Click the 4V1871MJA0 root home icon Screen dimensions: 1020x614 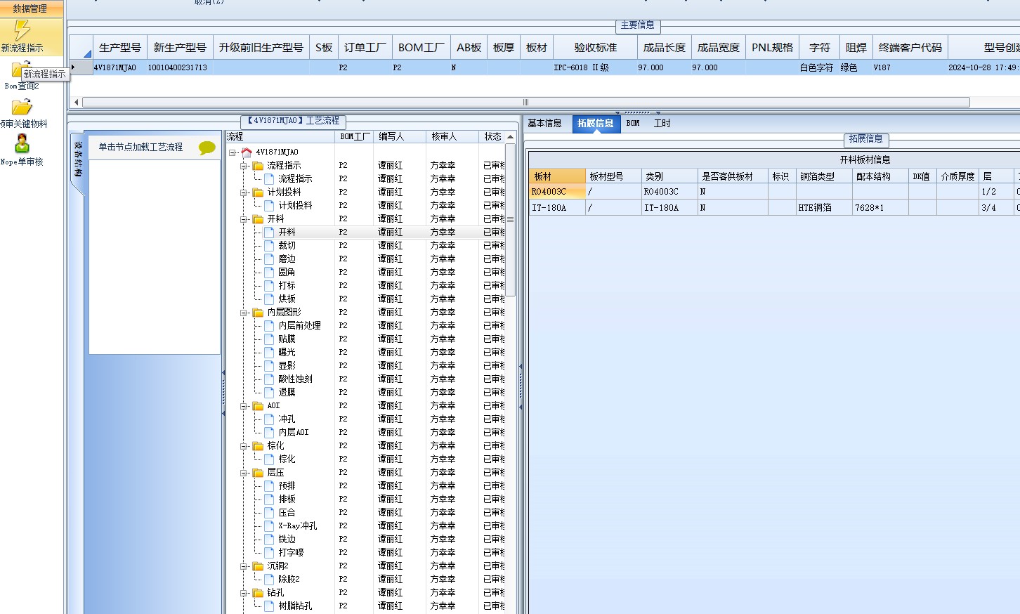coord(247,152)
